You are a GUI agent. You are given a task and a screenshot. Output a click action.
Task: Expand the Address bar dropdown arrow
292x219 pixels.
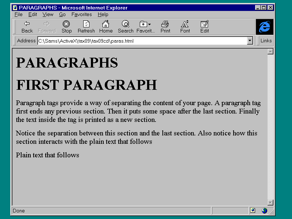(x=250, y=41)
